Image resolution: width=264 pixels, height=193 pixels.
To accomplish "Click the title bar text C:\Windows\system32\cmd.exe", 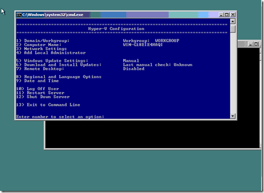I will tap(52, 15).
